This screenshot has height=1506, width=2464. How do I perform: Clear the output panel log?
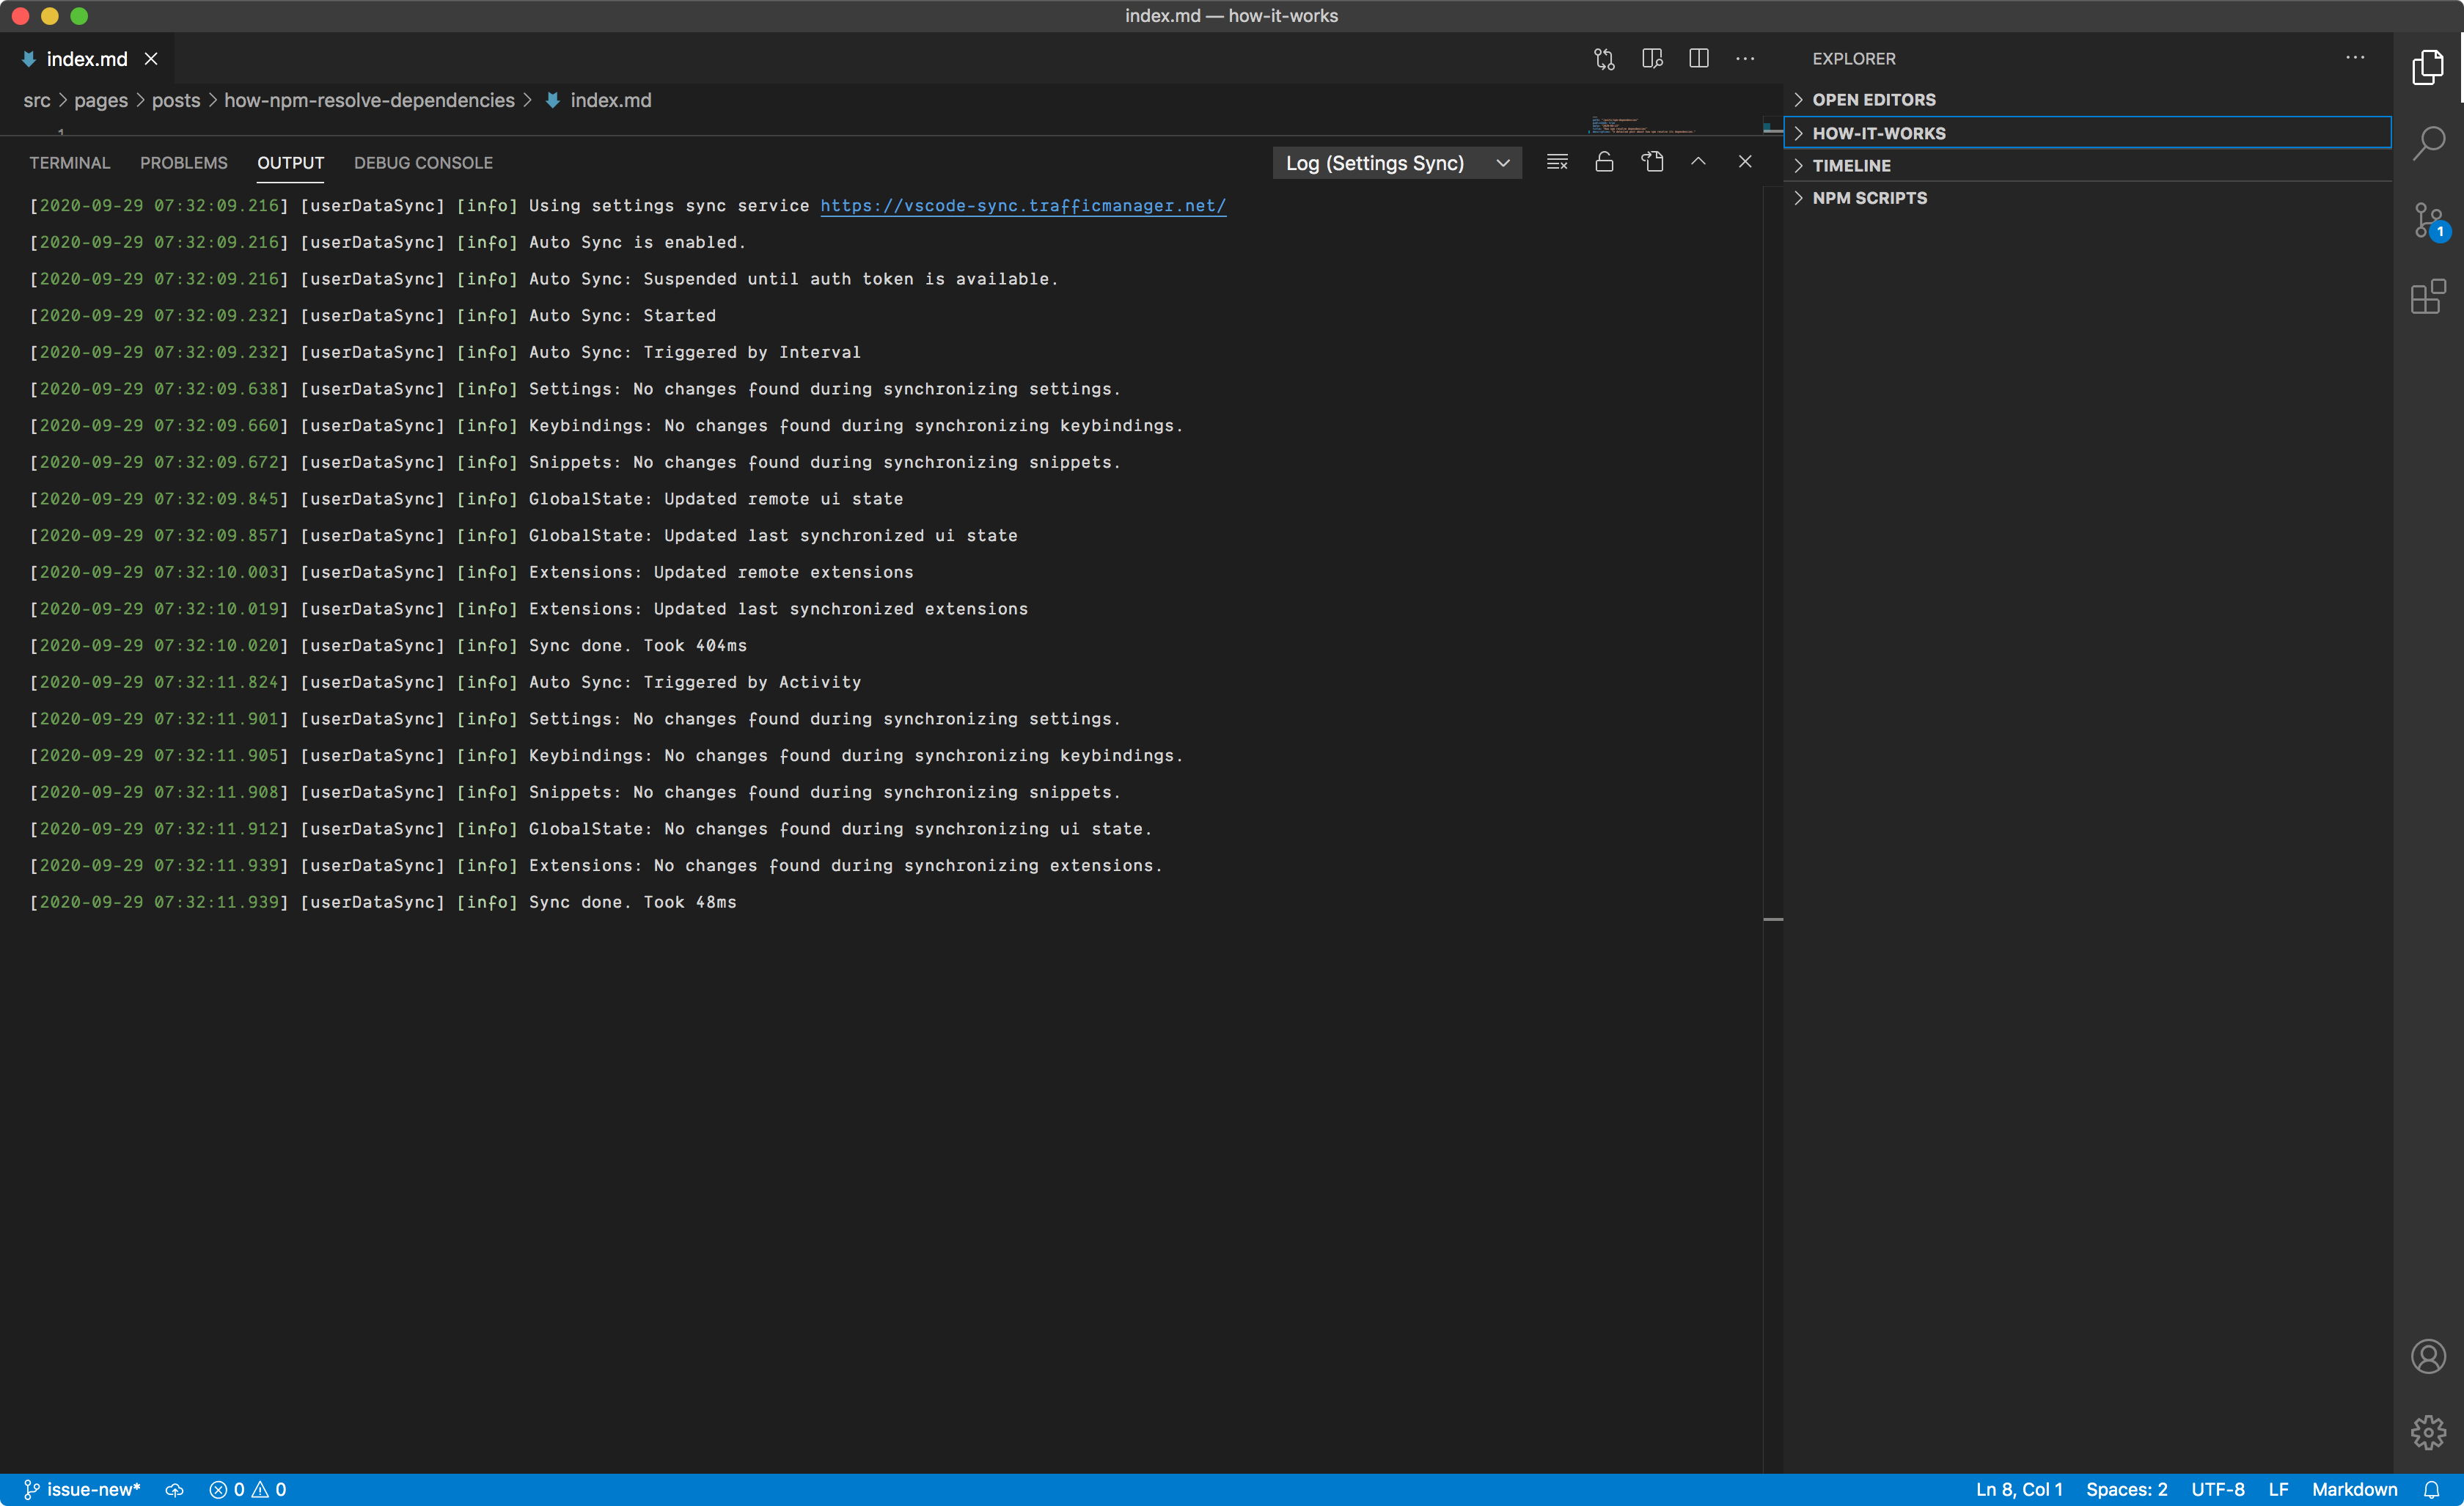point(1557,162)
